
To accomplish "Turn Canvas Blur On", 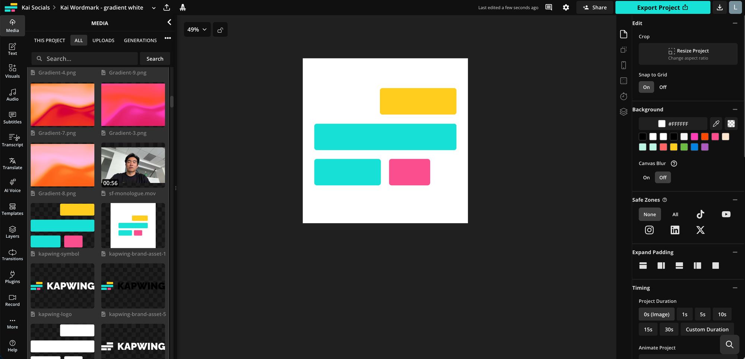I will tap(646, 177).
